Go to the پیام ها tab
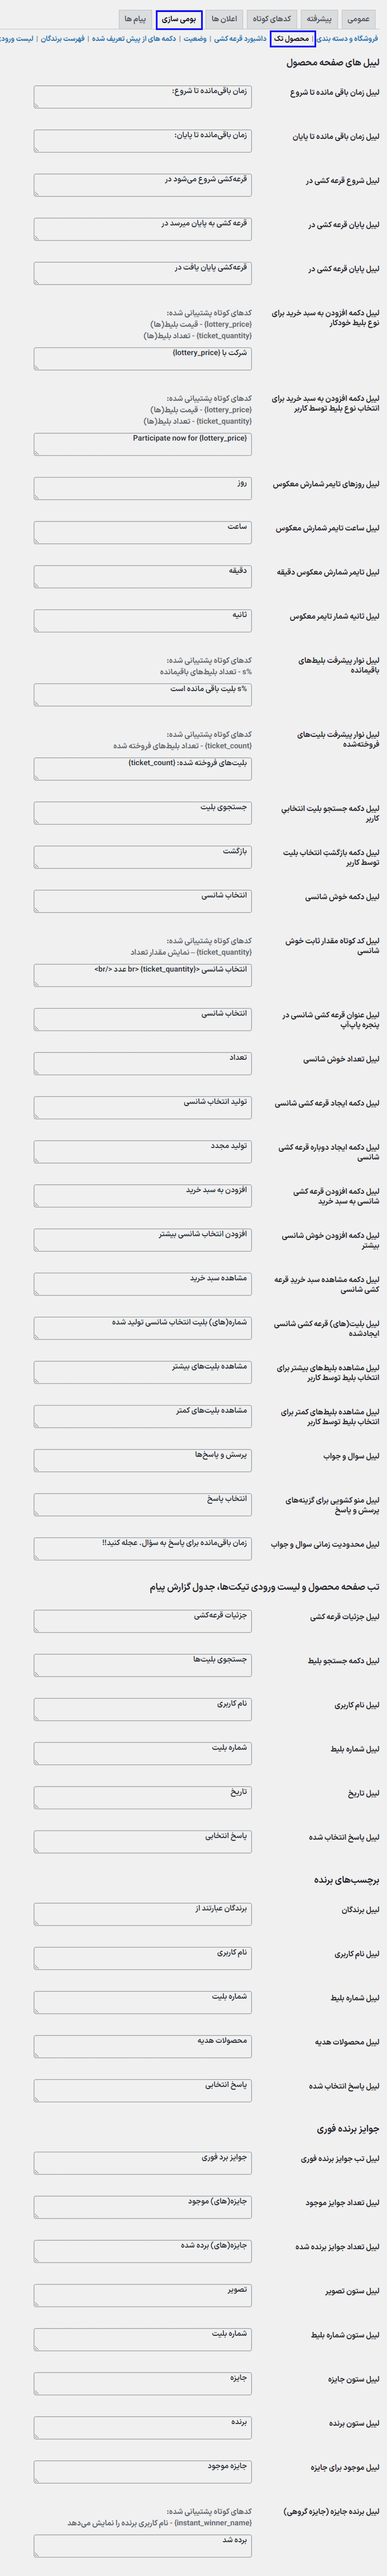The image size is (387, 2576). coord(135,19)
